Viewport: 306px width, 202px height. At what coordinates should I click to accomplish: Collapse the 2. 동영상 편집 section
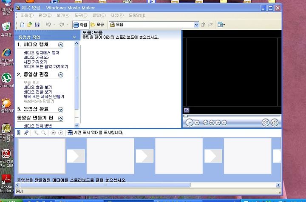61,75
